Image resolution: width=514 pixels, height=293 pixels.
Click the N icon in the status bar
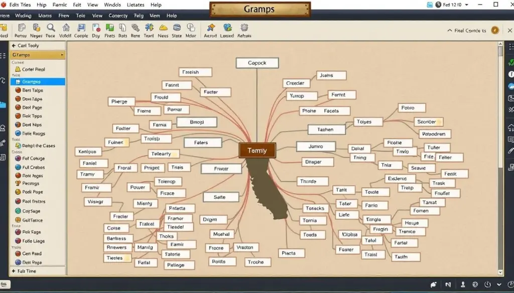coord(448,285)
